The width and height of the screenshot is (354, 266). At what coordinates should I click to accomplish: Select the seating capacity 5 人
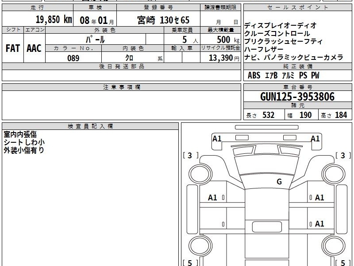point(190,40)
